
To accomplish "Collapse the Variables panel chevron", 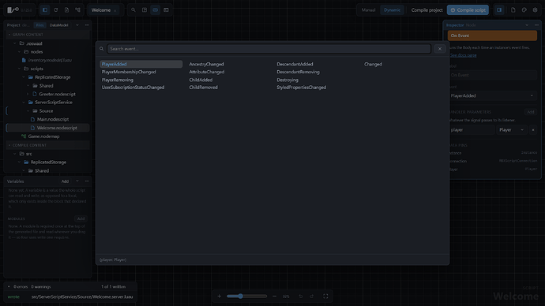I will (77, 181).
